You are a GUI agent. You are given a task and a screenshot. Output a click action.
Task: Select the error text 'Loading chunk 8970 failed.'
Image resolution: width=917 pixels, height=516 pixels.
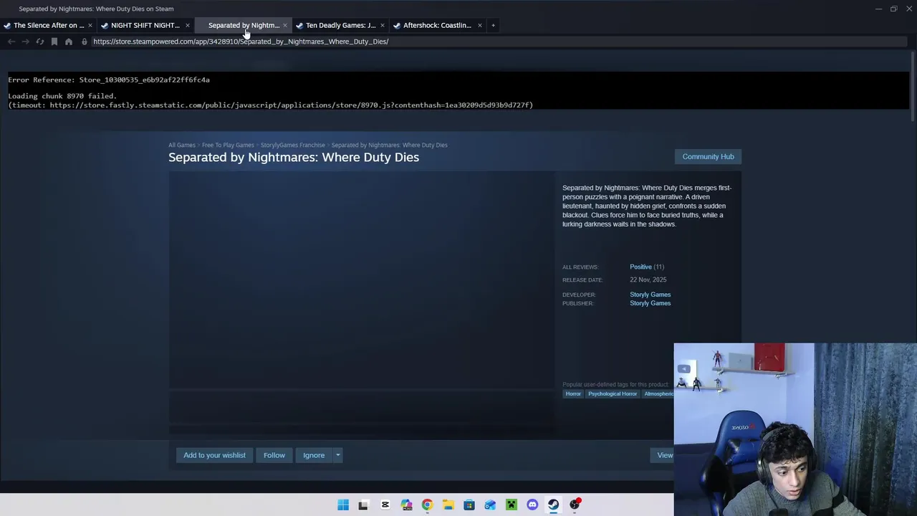click(62, 96)
